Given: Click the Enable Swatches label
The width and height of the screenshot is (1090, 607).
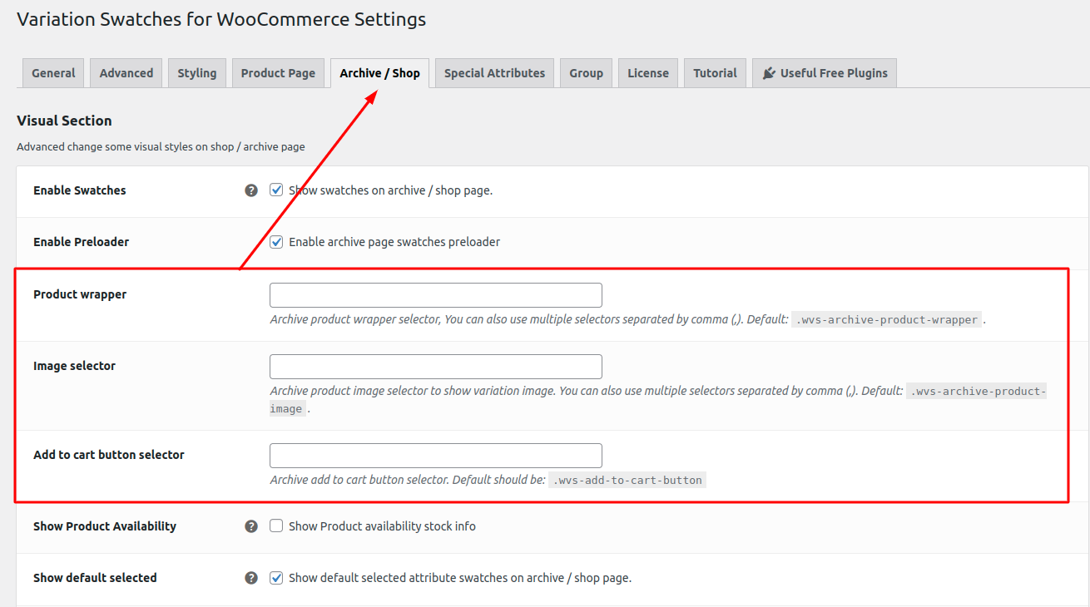Looking at the screenshot, I should 80,190.
